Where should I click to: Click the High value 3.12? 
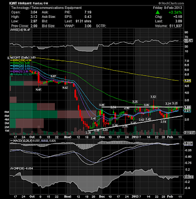coord(34,17)
